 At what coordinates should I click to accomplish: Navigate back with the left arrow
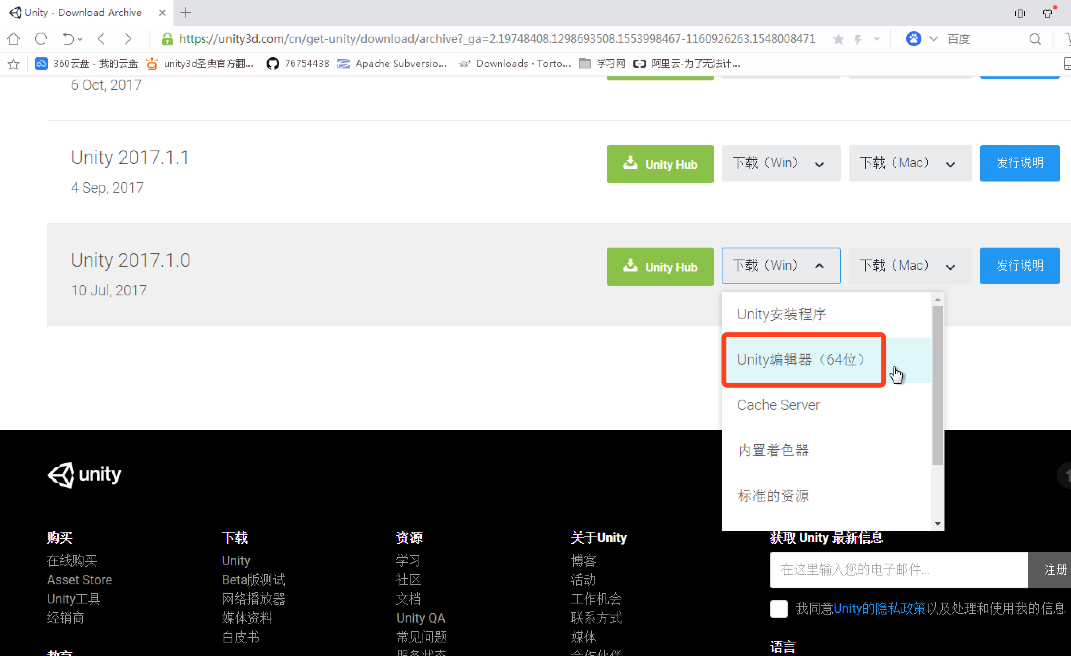[x=102, y=39]
